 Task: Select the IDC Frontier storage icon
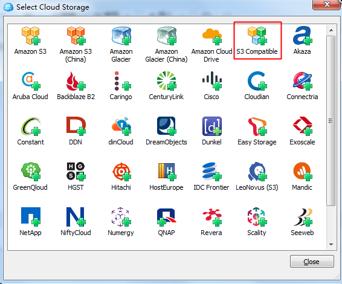(212, 172)
